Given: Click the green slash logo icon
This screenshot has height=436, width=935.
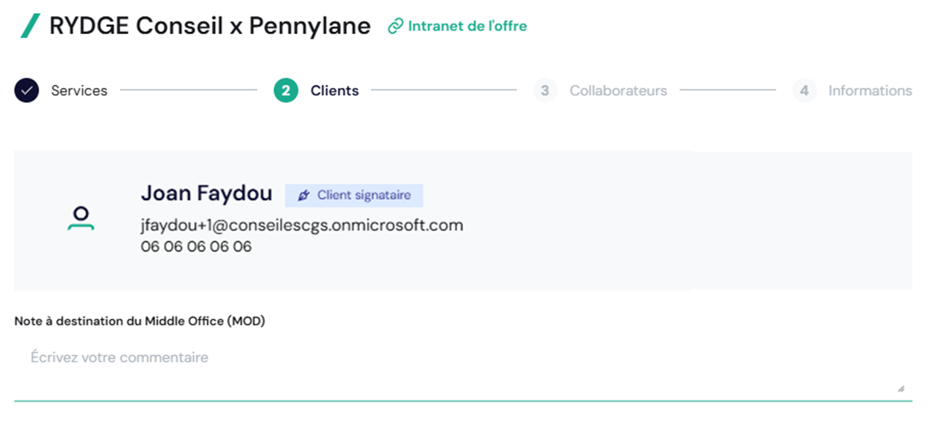Looking at the screenshot, I should (30, 26).
